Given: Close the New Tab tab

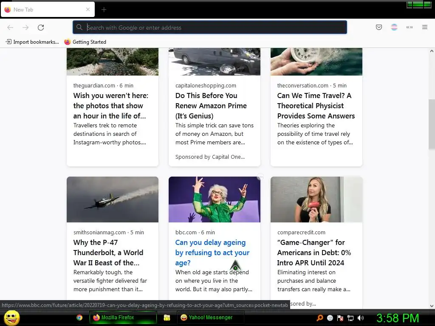Looking at the screenshot, I should (x=88, y=9).
